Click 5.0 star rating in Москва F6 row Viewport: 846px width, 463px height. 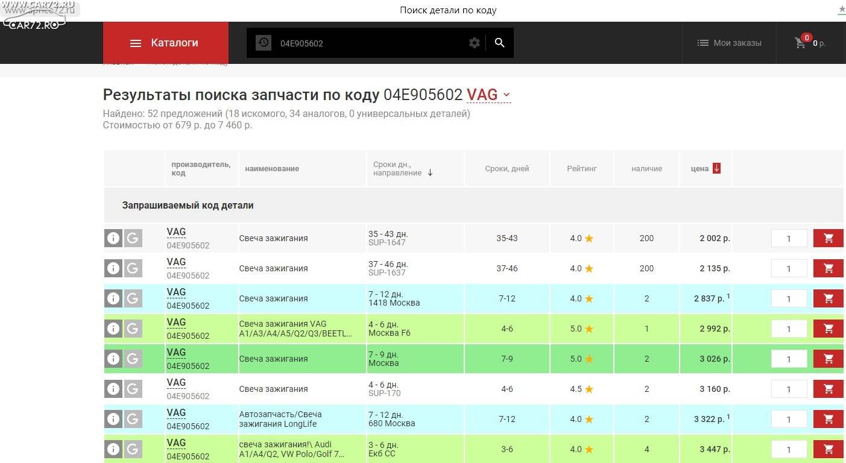[x=582, y=329]
